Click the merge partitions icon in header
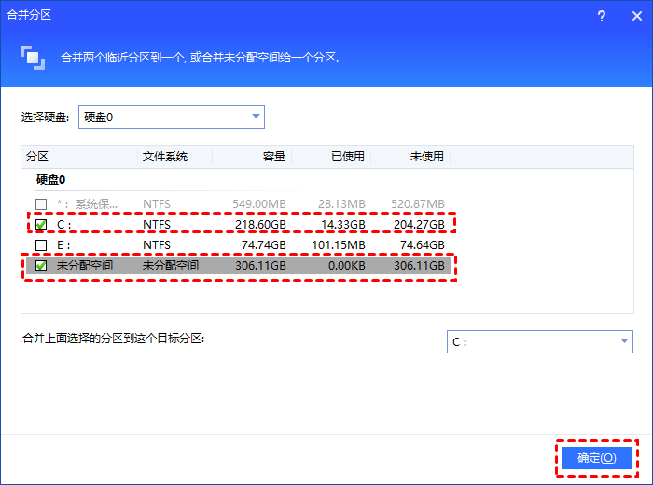The height and width of the screenshot is (485, 653). tap(34, 57)
